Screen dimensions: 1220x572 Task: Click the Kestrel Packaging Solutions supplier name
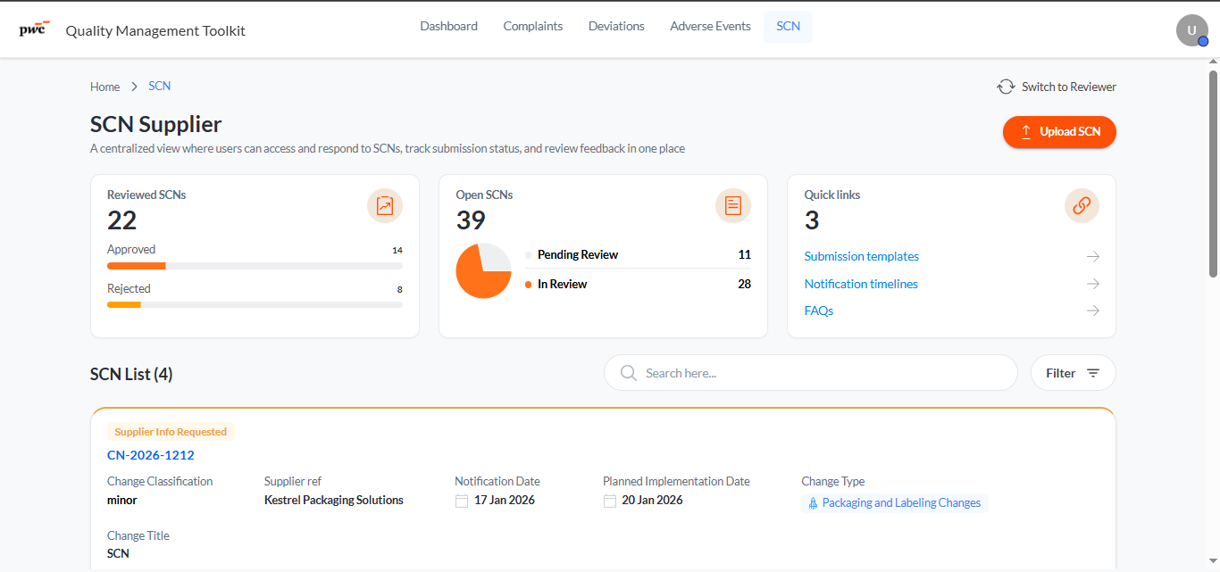pos(334,501)
